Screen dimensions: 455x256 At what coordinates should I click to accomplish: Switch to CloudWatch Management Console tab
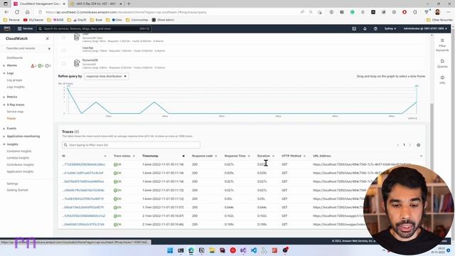[x=39, y=4]
